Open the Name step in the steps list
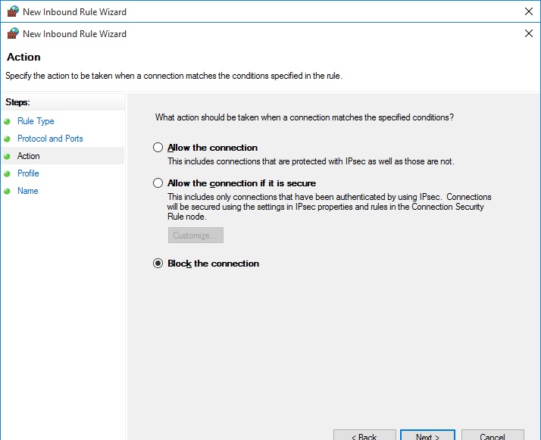The width and height of the screenshot is (541, 440). [28, 191]
